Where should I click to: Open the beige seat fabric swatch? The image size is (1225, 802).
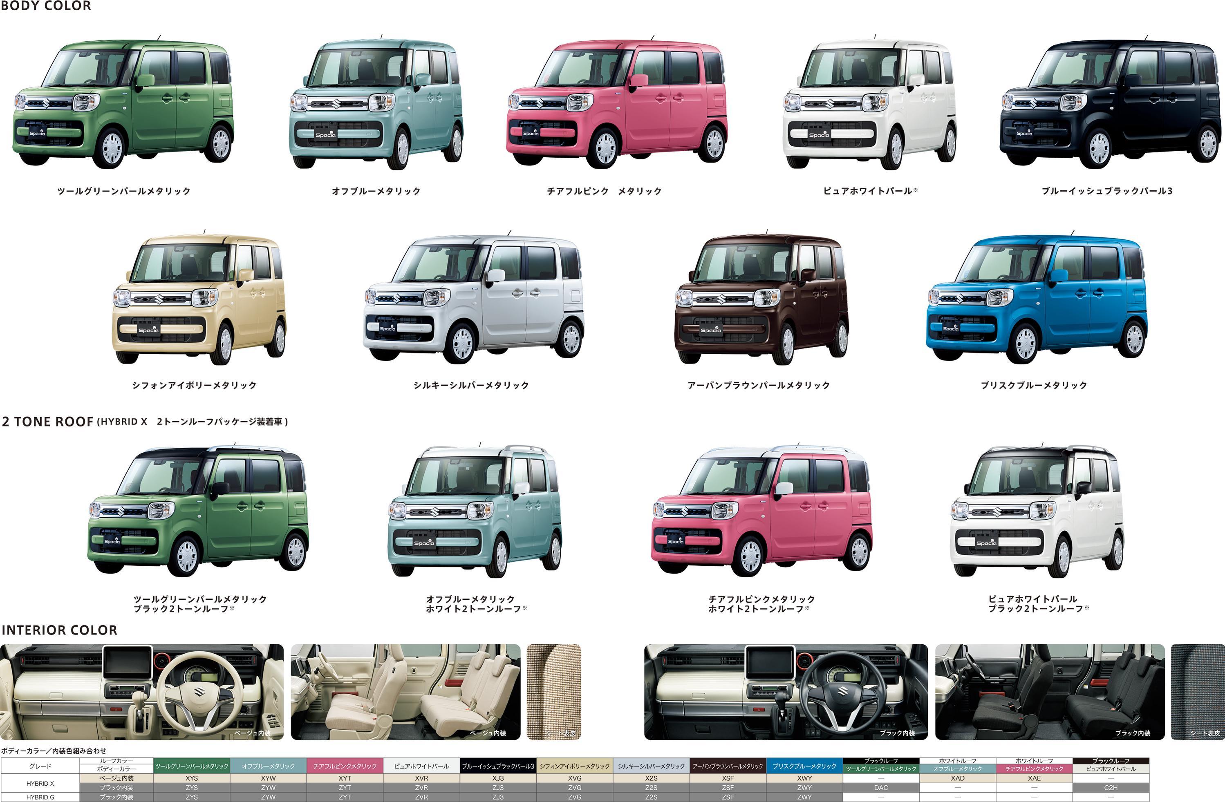click(554, 692)
